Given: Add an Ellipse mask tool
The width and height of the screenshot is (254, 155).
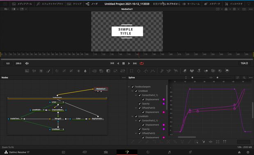Looking at the screenshot, I should pyautogui.click(x=139, y=71).
